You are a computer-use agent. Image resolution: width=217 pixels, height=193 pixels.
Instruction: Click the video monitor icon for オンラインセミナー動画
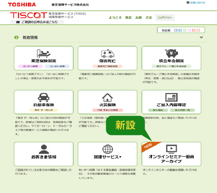click(x=172, y=149)
